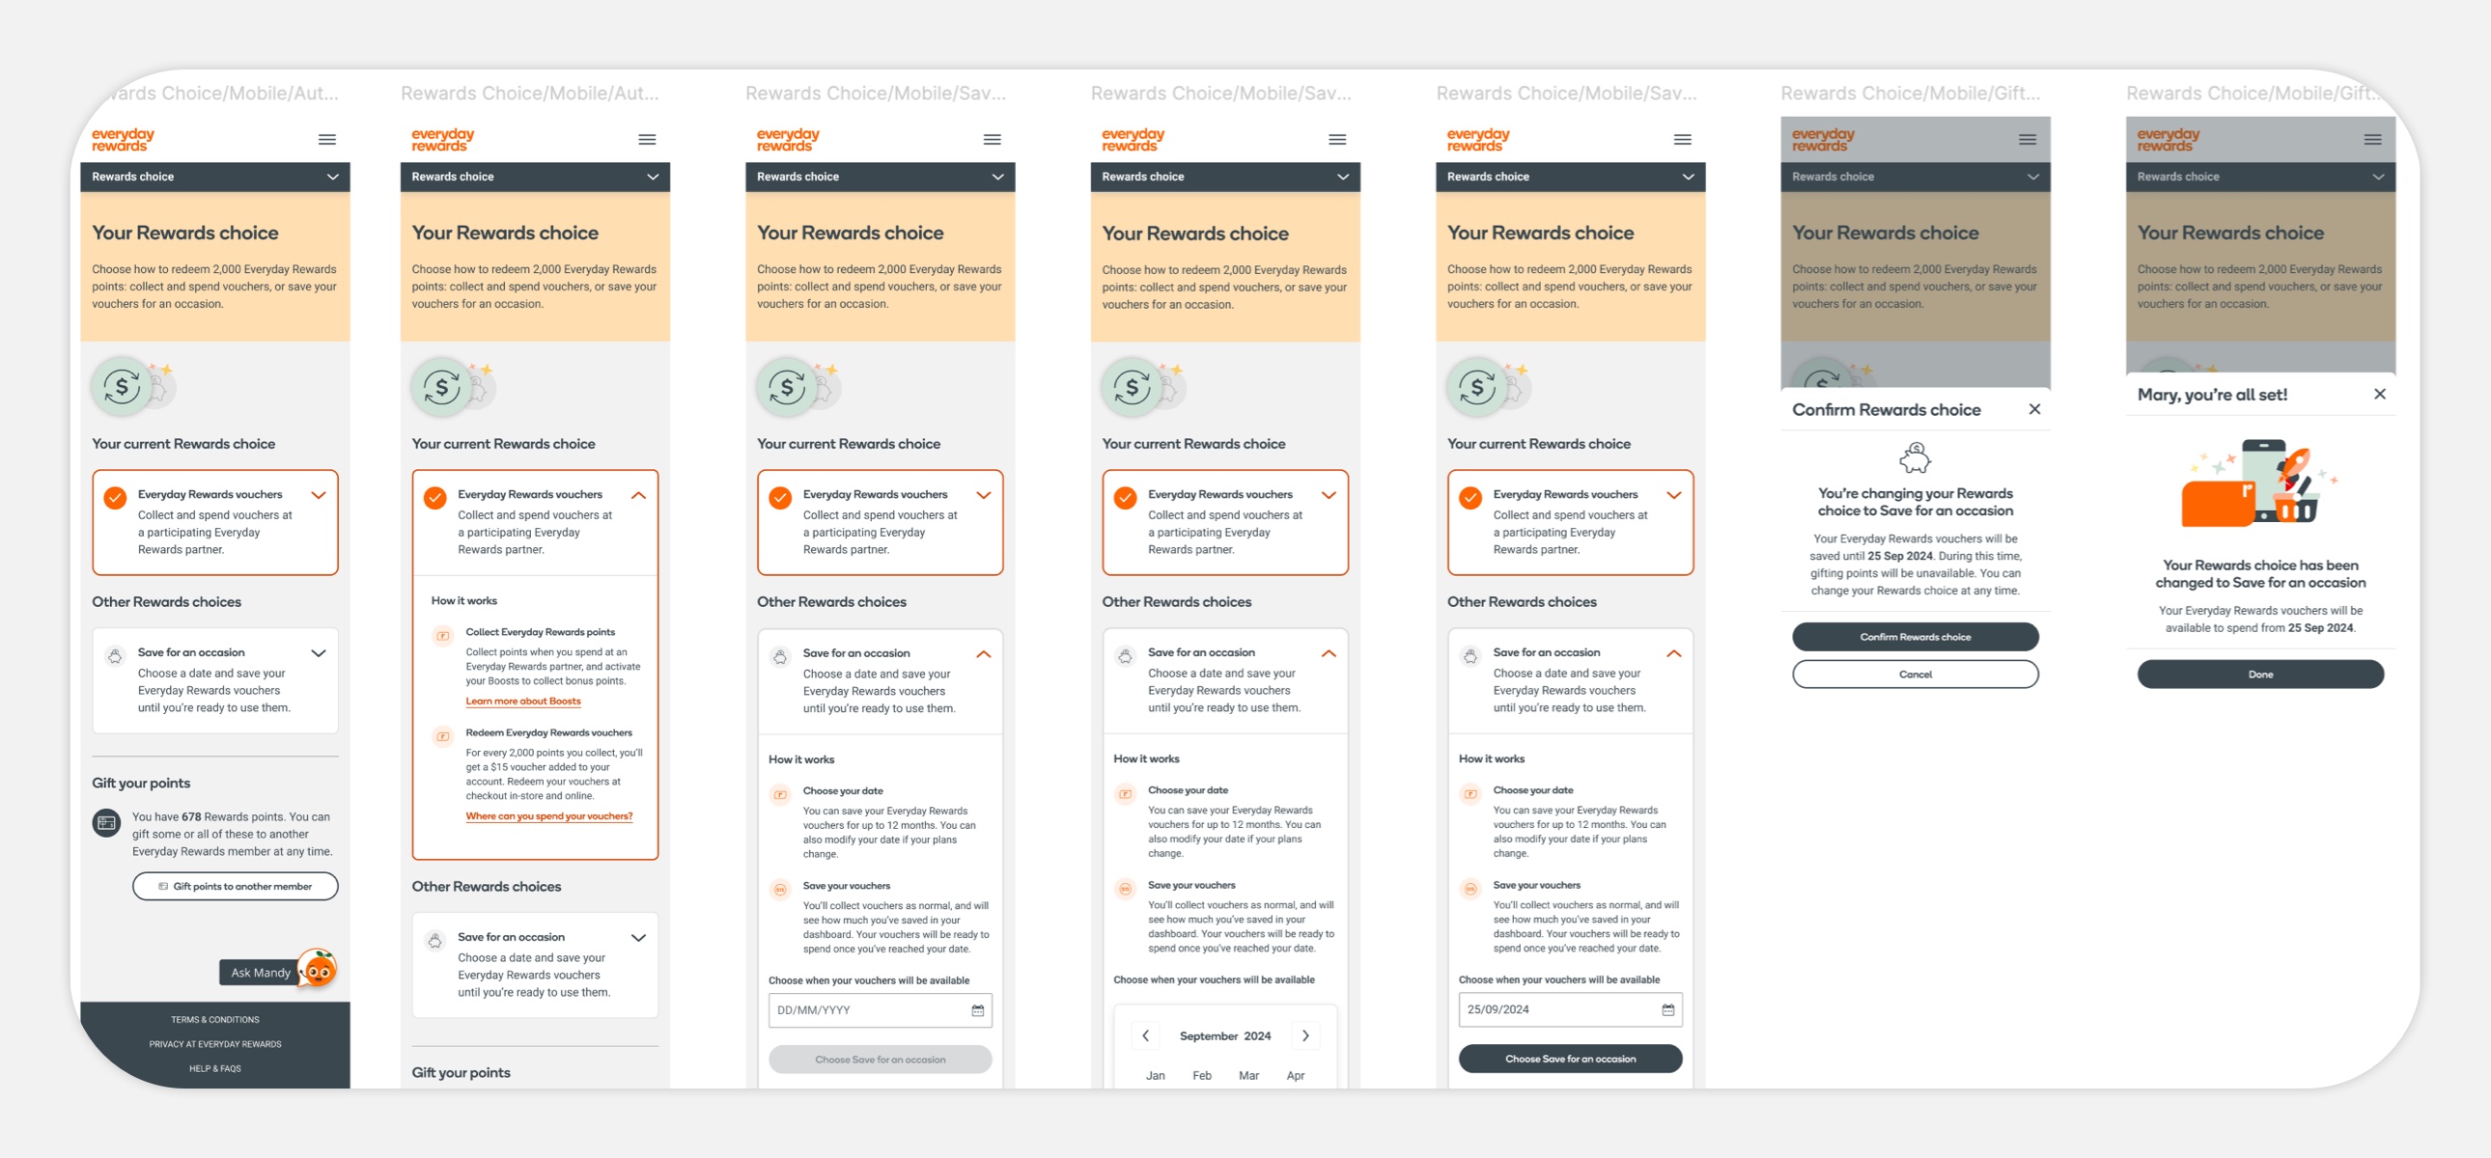Click the Ask Mandy chat mascot icon

[319, 969]
